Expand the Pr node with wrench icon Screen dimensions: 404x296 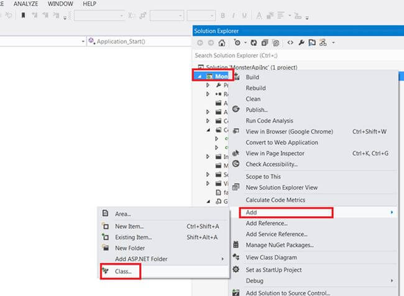tap(208, 85)
